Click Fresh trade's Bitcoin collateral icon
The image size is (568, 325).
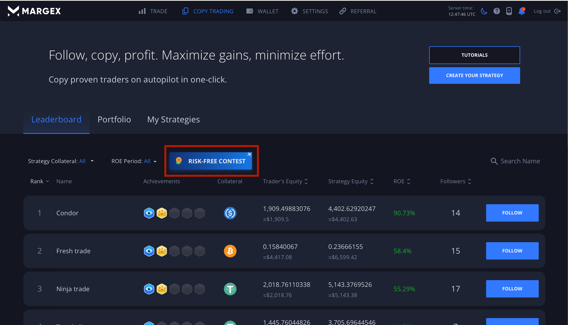click(x=230, y=251)
